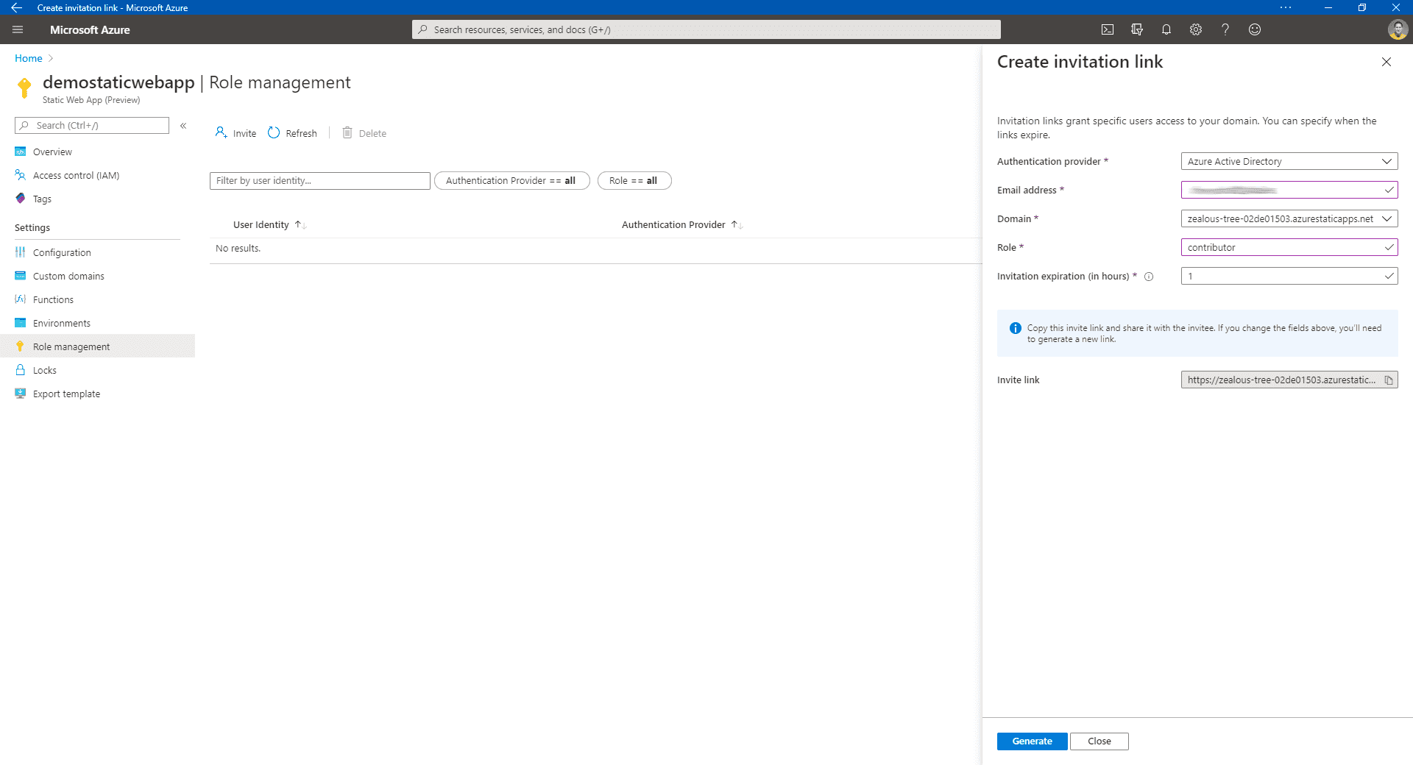
Task: Close the Create invitation link panel
Action: tap(1387, 62)
